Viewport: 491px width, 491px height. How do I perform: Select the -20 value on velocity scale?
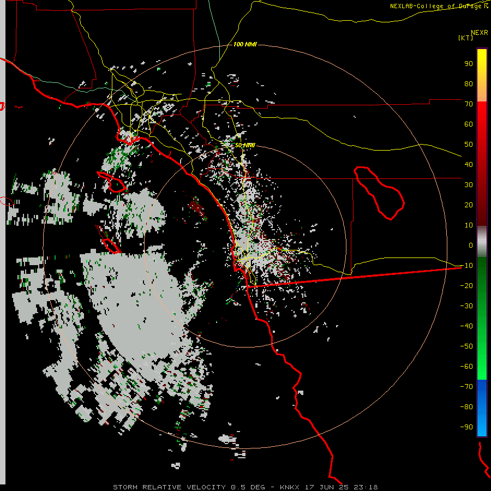coord(466,285)
